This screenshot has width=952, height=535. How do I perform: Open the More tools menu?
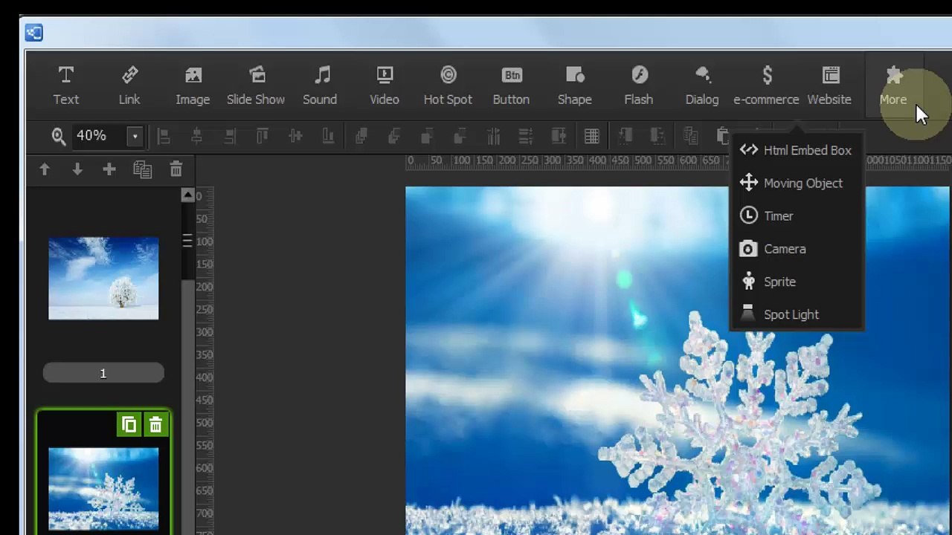tap(893, 85)
